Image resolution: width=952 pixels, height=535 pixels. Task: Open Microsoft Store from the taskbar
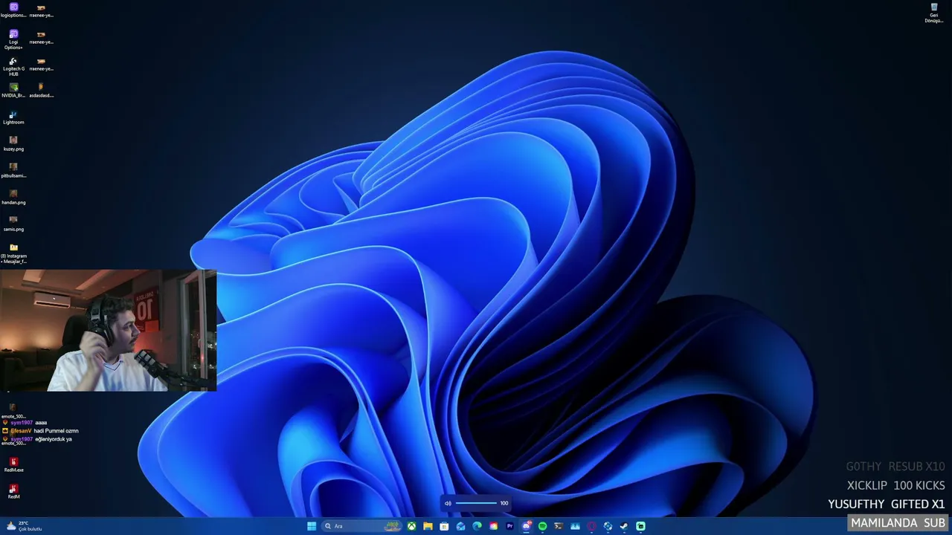click(x=444, y=526)
